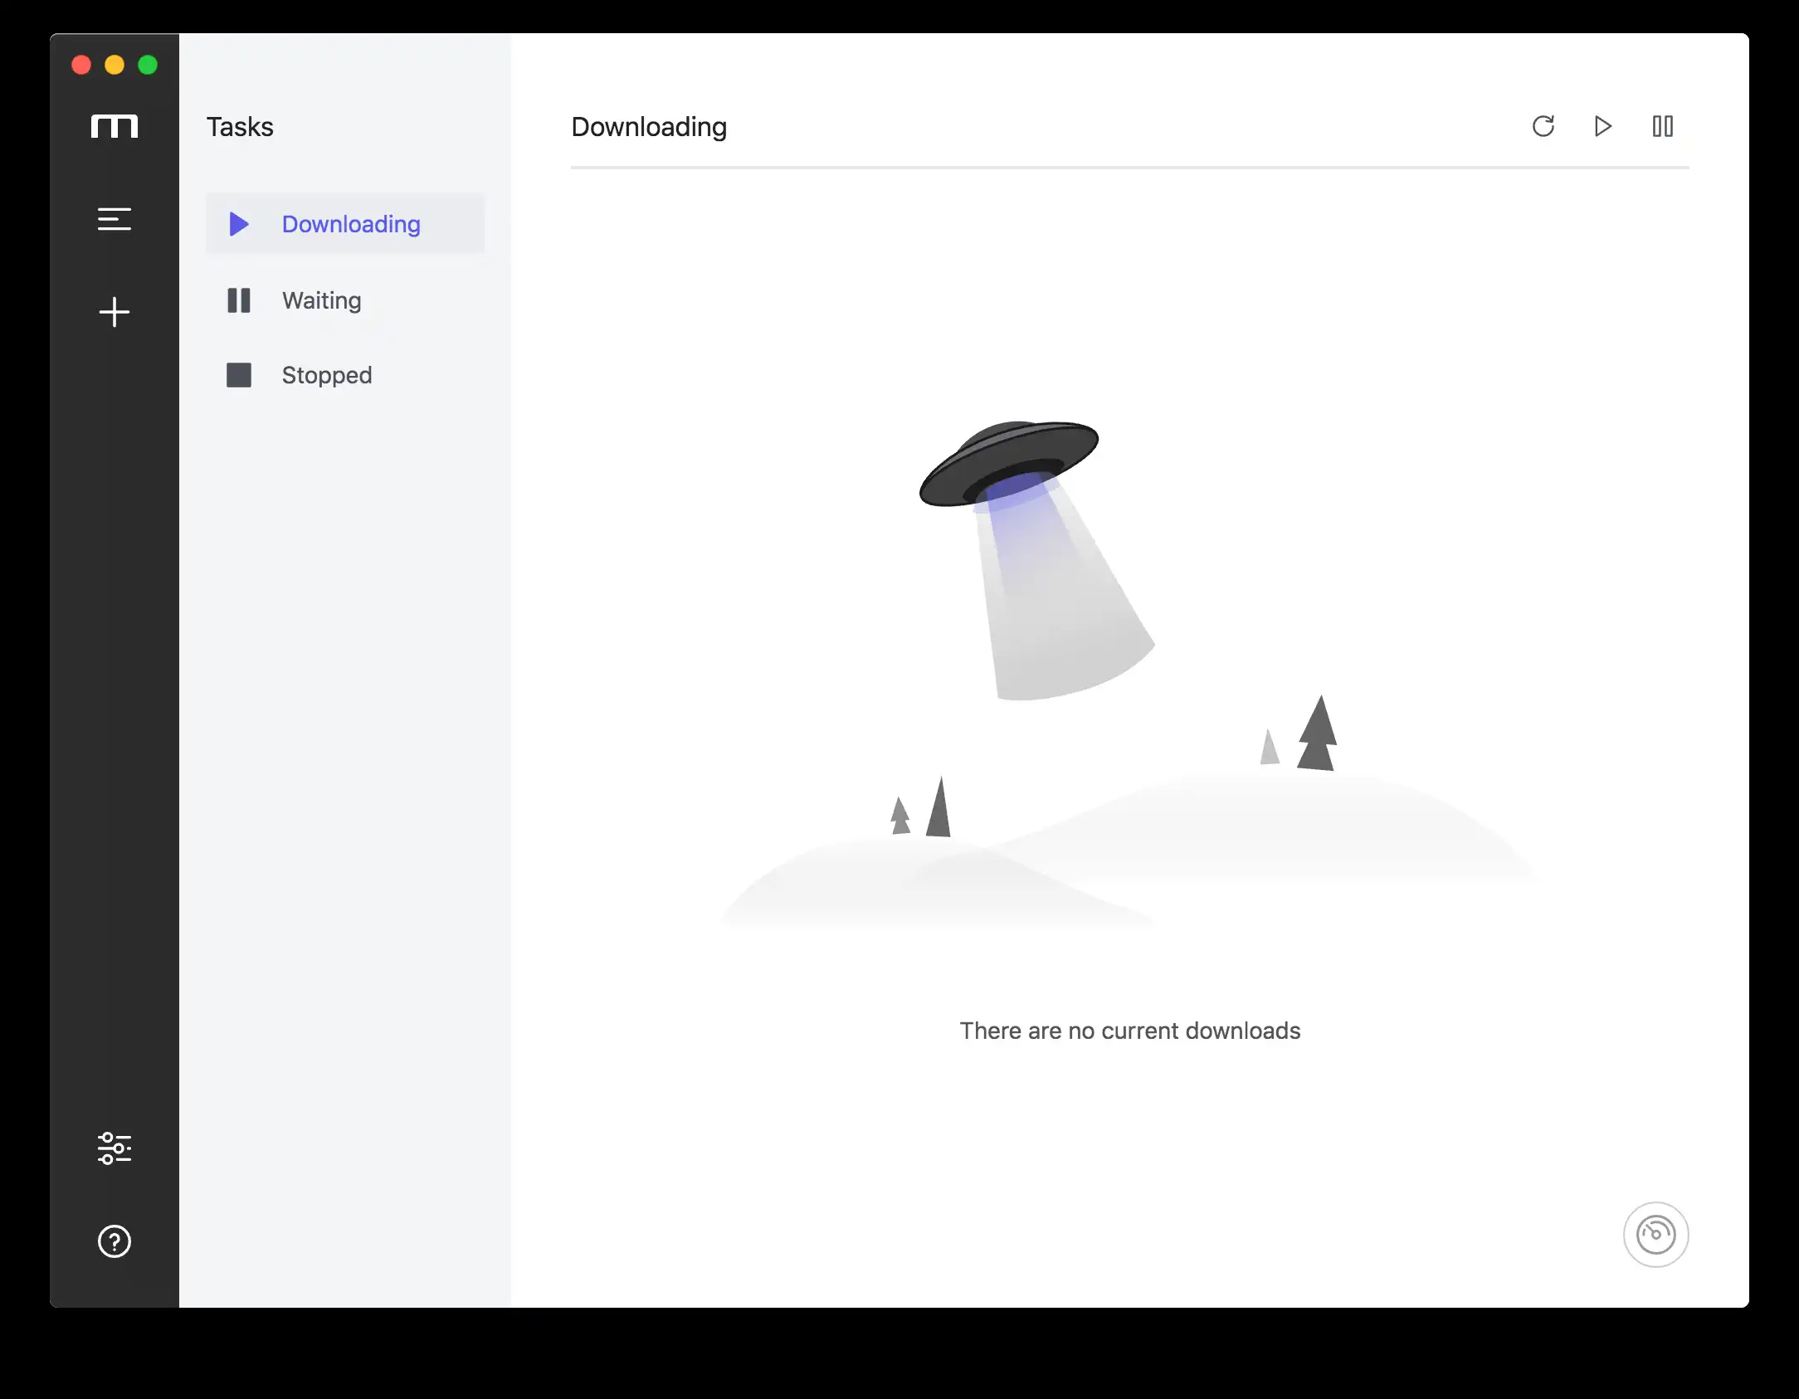Click refresh button to reload download list
Viewport: 1799px width, 1399px height.
tap(1543, 127)
